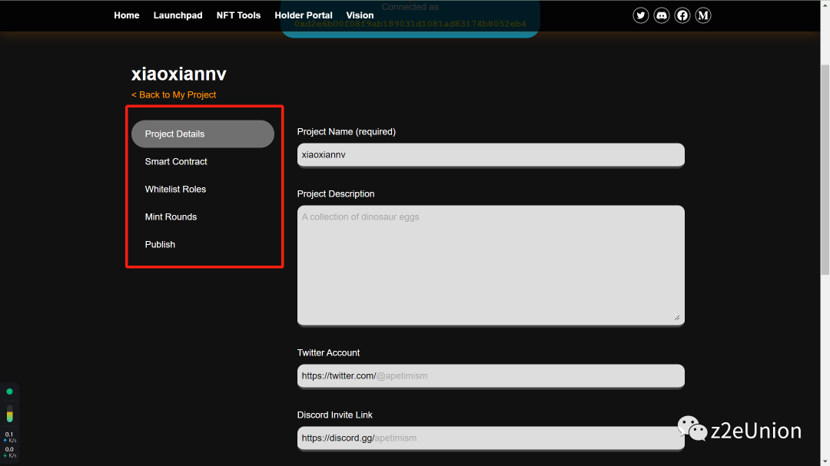Click Back to My Project link
The width and height of the screenshot is (830, 466).
point(174,94)
